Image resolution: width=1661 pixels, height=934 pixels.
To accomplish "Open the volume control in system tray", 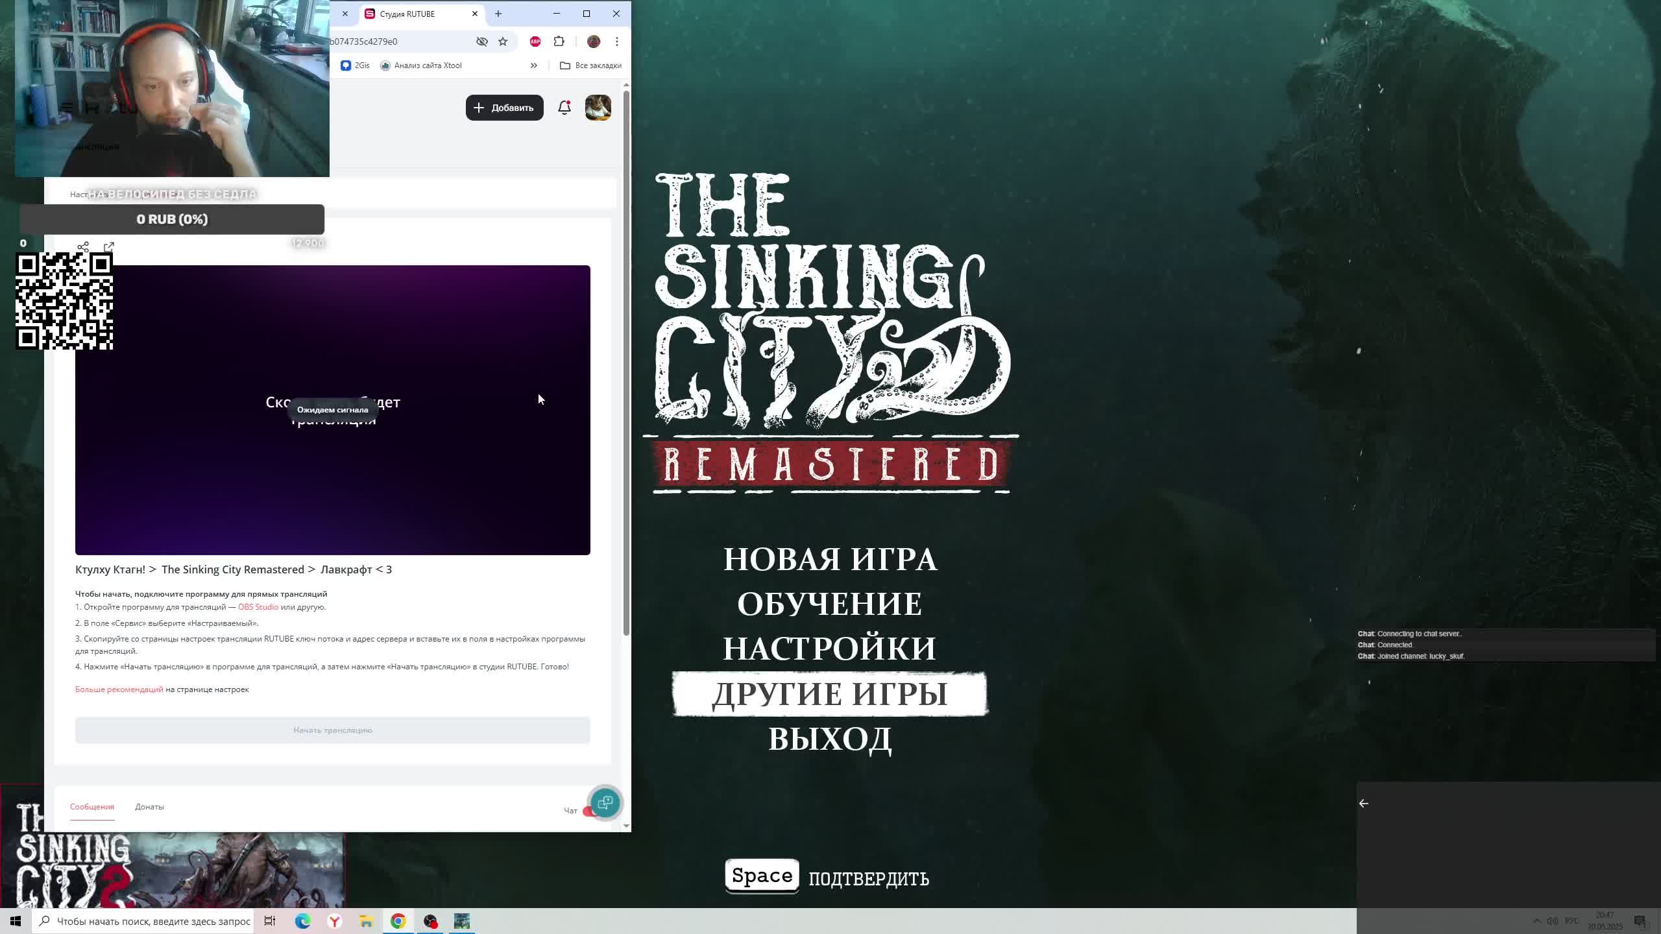I will 1552,921.
